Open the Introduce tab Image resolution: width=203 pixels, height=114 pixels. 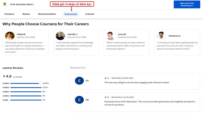pyautogui.click(x=9, y=14)
